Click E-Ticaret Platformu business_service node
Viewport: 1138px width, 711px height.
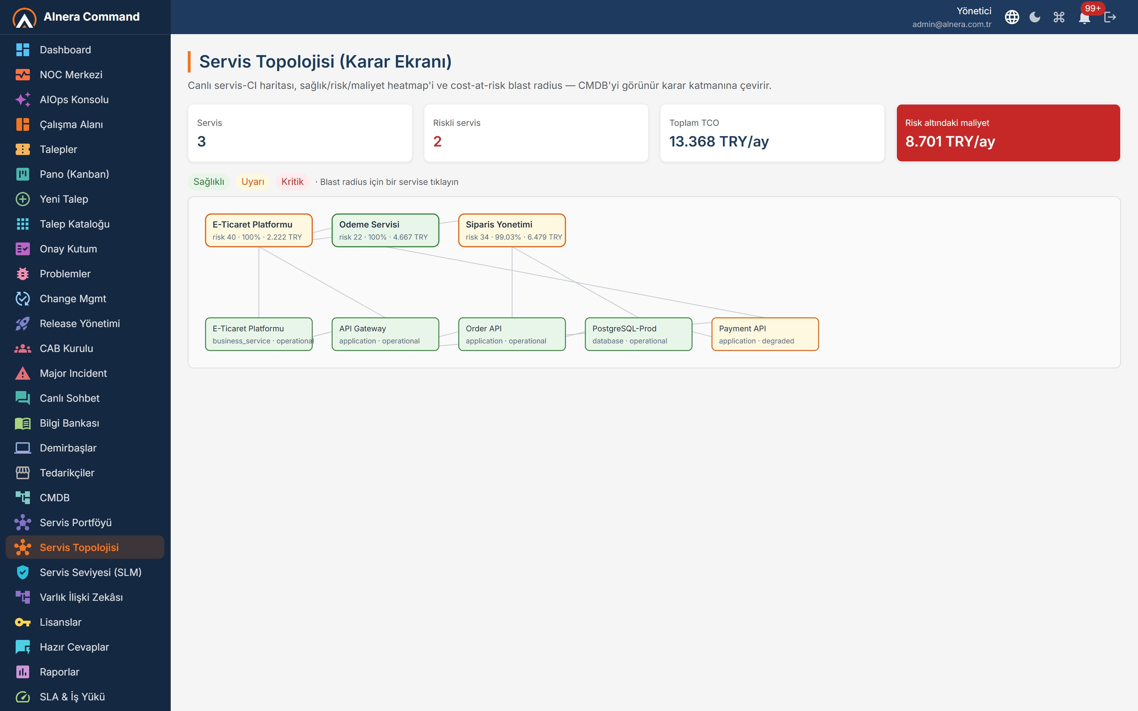click(259, 334)
